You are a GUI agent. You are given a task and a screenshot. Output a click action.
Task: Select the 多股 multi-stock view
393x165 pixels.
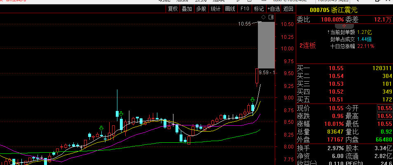click(201, 9)
